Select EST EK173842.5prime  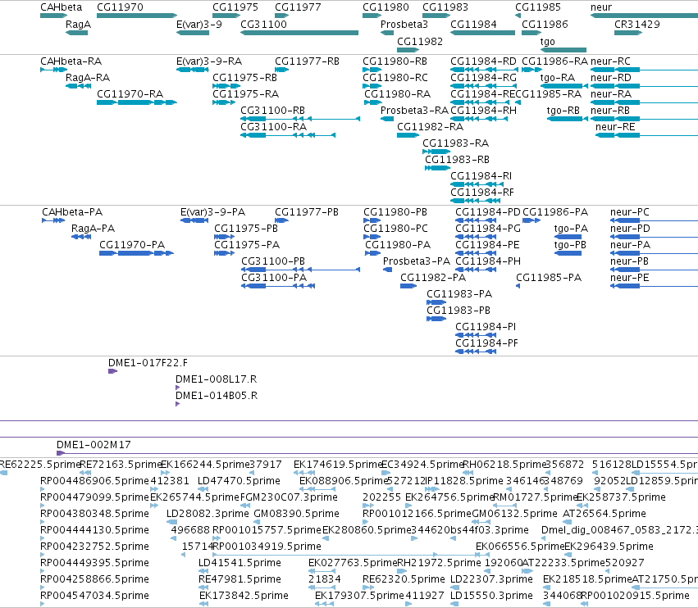coord(204,604)
